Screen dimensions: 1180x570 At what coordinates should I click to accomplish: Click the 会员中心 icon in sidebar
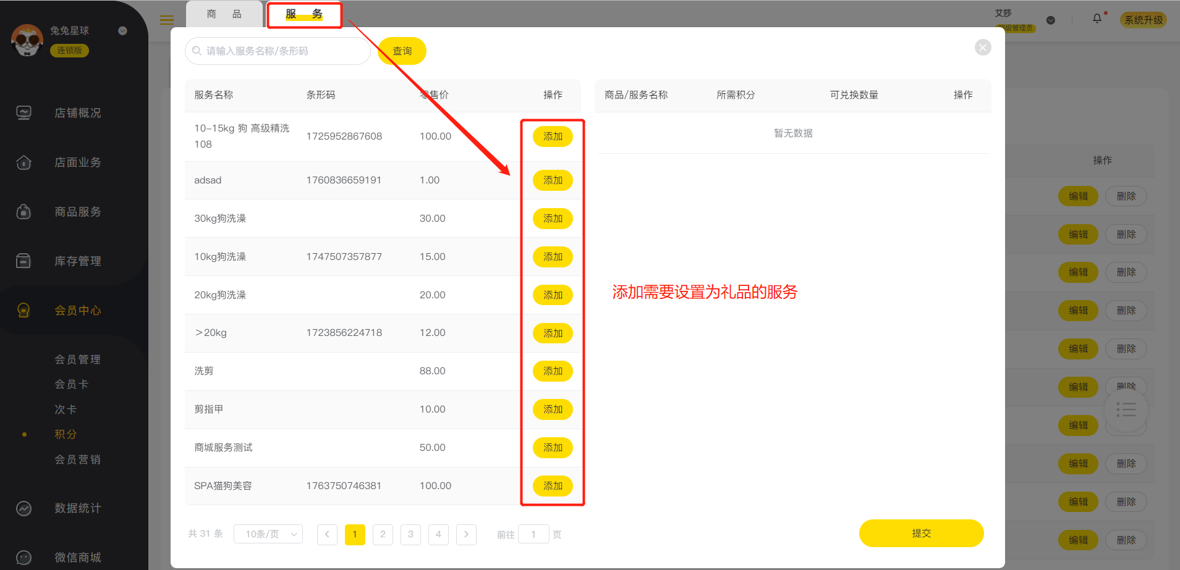pos(23,310)
